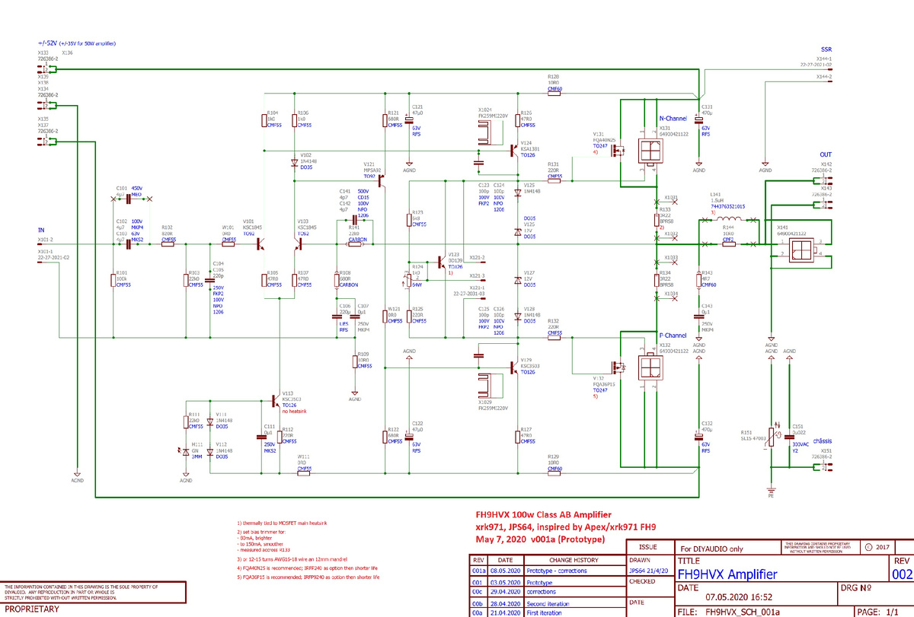The image size is (914, 617).
Task: Click the X142 output terminal connector
Action: point(823,181)
